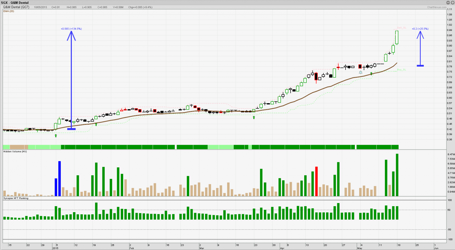
Task: Click the tallest blue volume bar in January
Action: [59, 179]
